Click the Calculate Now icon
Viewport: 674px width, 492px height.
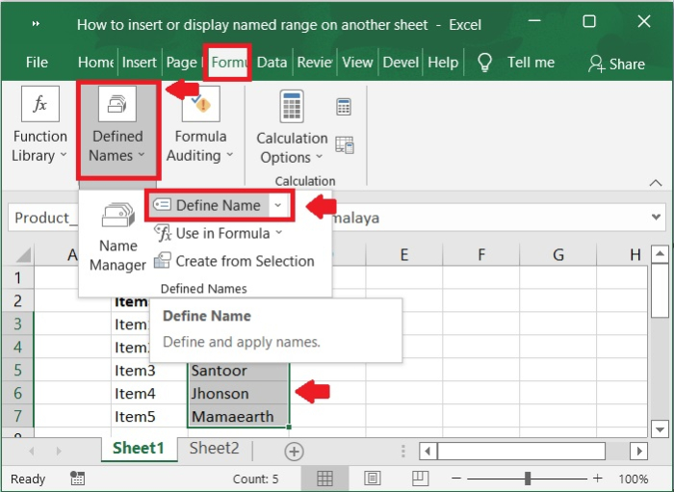[x=344, y=107]
